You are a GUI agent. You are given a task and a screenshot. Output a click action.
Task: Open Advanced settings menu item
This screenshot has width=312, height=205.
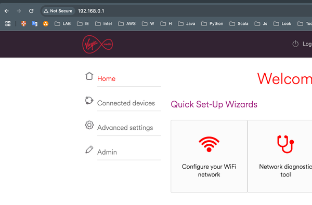click(125, 128)
